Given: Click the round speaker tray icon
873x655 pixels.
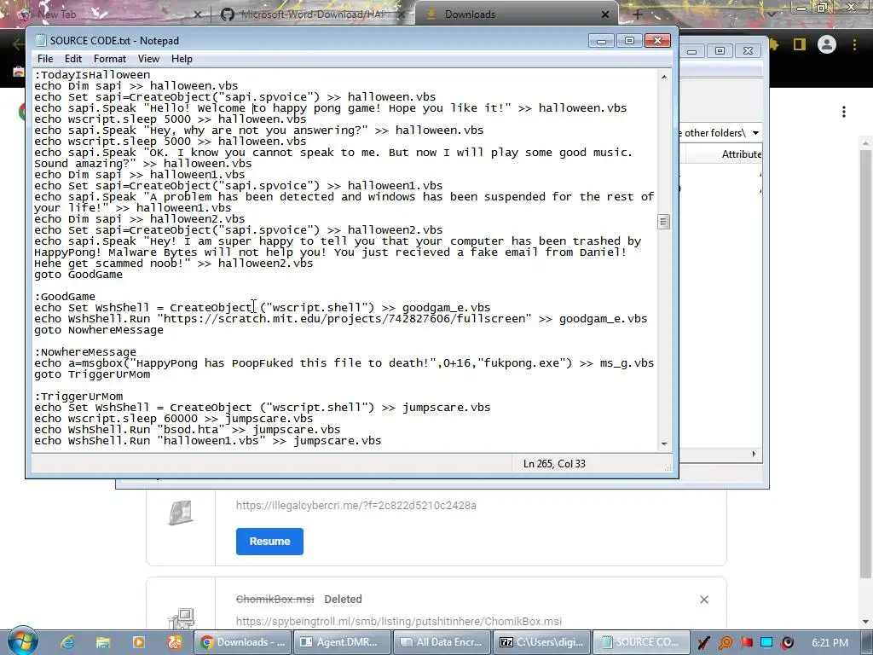Looking at the screenshot, I should [x=787, y=643].
